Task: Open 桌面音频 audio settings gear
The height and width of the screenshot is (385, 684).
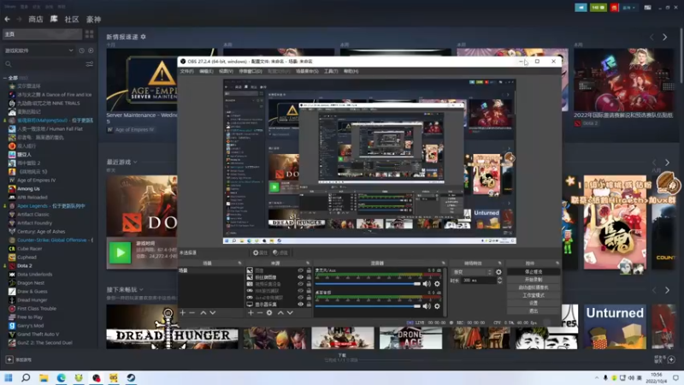Action: click(x=437, y=306)
